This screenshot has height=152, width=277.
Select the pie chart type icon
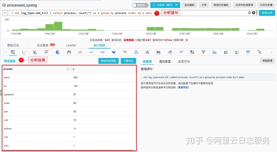point(58,52)
